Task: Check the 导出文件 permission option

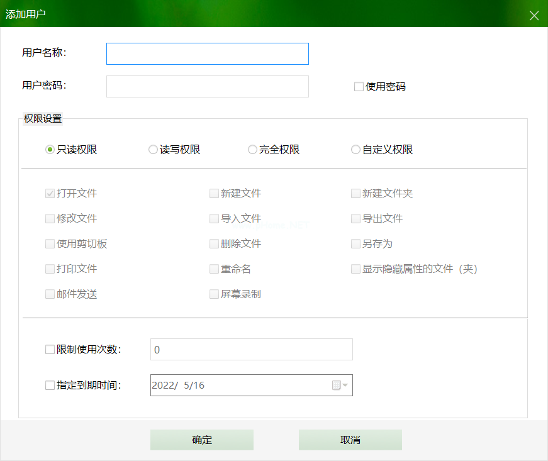Action: click(356, 219)
